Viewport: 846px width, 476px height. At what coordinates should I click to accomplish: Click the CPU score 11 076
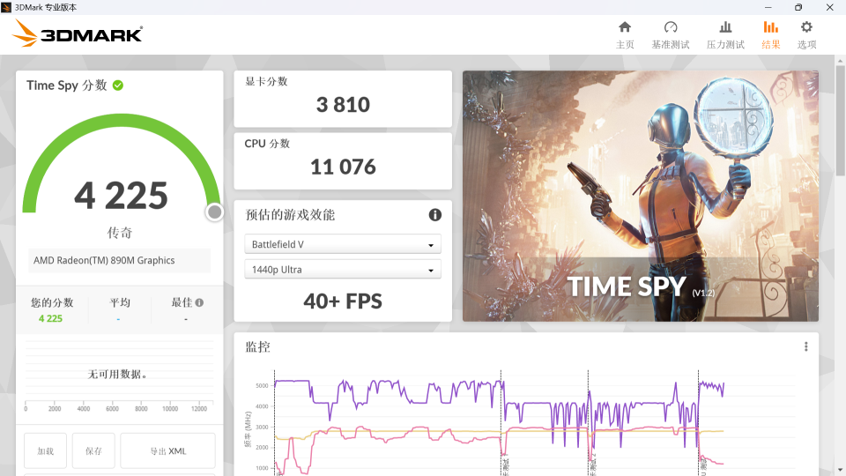[x=343, y=167]
